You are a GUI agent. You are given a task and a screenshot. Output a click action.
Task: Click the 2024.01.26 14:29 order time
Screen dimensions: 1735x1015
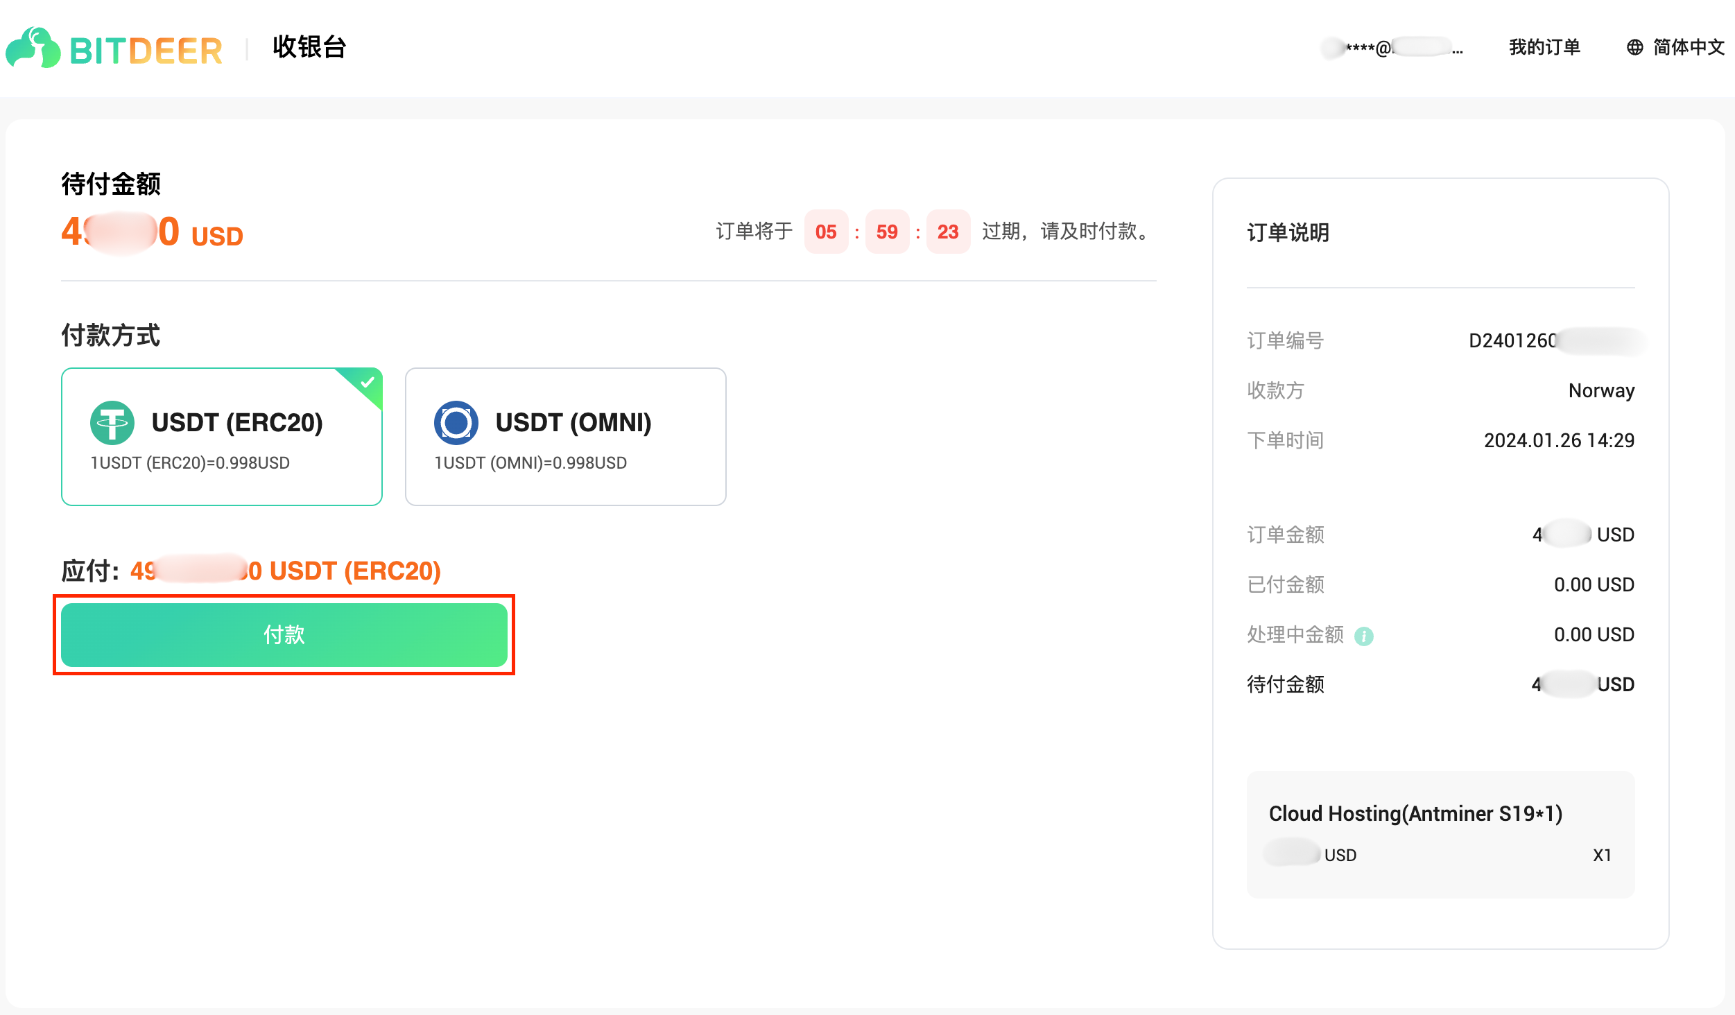[x=1559, y=440]
